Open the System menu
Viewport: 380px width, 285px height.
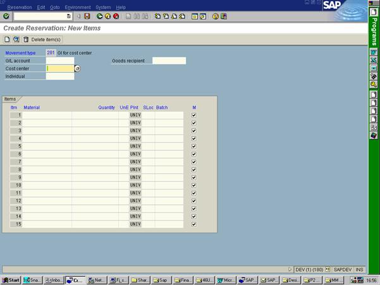pos(103,7)
